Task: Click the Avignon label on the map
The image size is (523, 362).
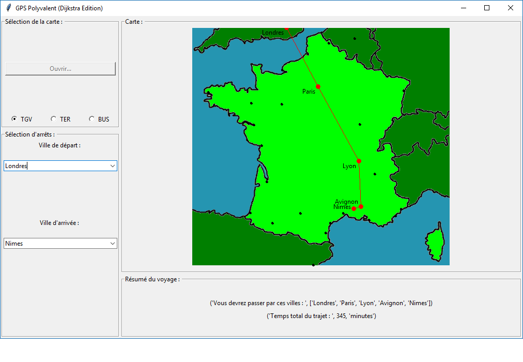Action: 346,202
